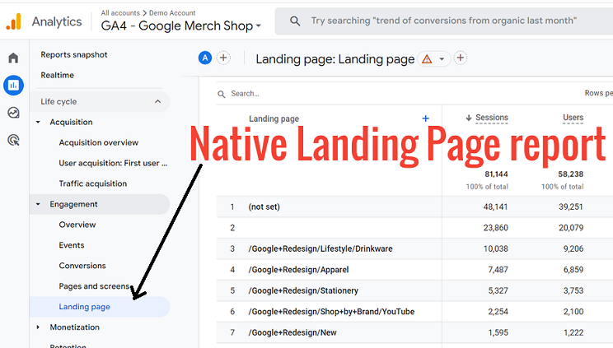Open the Realtime report
This screenshot has width=613, height=348.
(57, 75)
